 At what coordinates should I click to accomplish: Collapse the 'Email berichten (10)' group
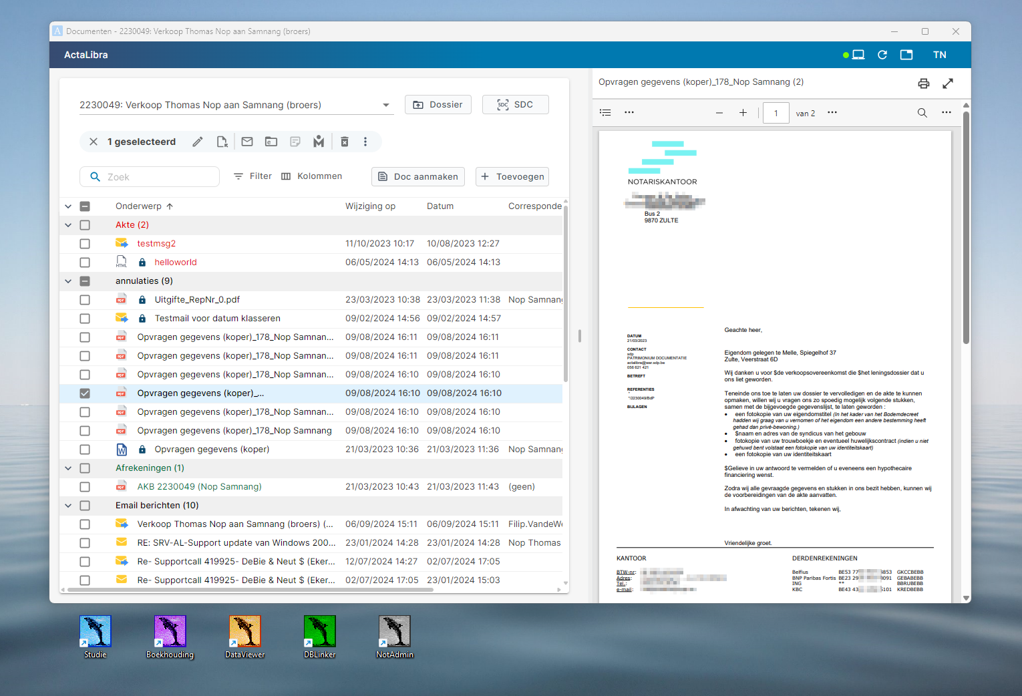[68, 506]
